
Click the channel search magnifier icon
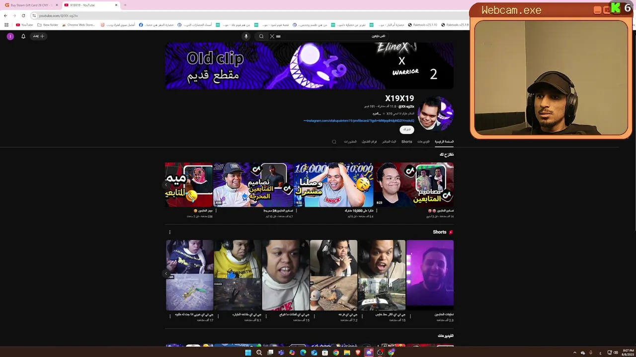(x=334, y=142)
